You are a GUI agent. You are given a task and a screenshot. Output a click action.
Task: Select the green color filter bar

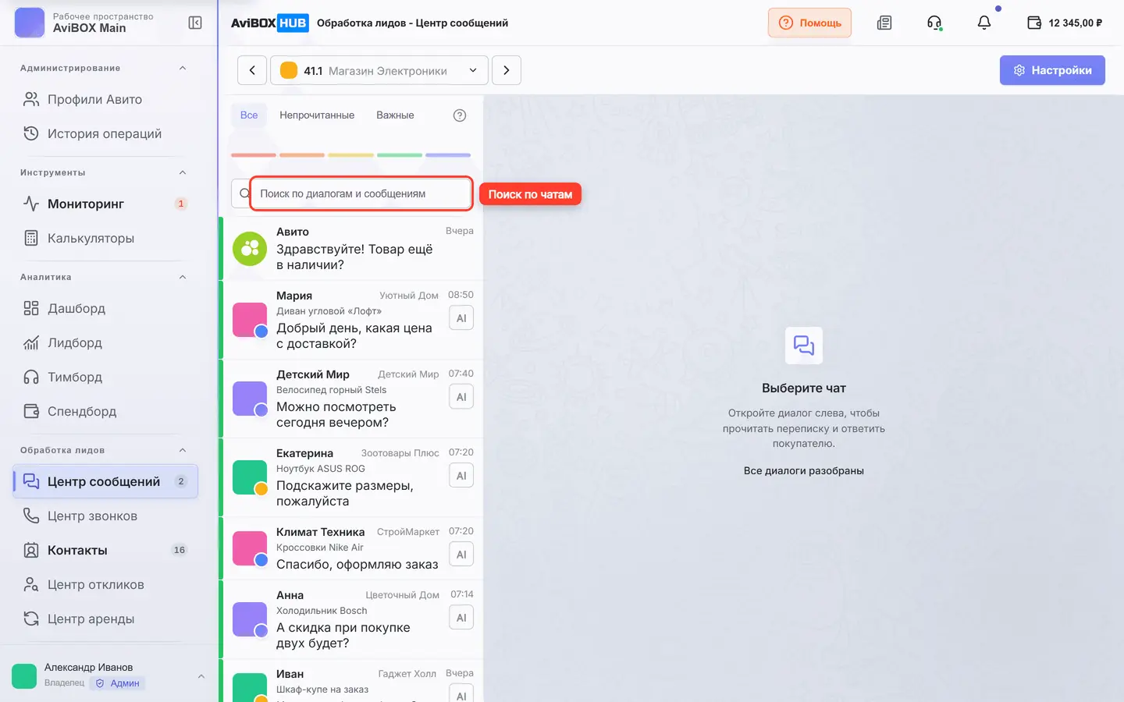400,155
